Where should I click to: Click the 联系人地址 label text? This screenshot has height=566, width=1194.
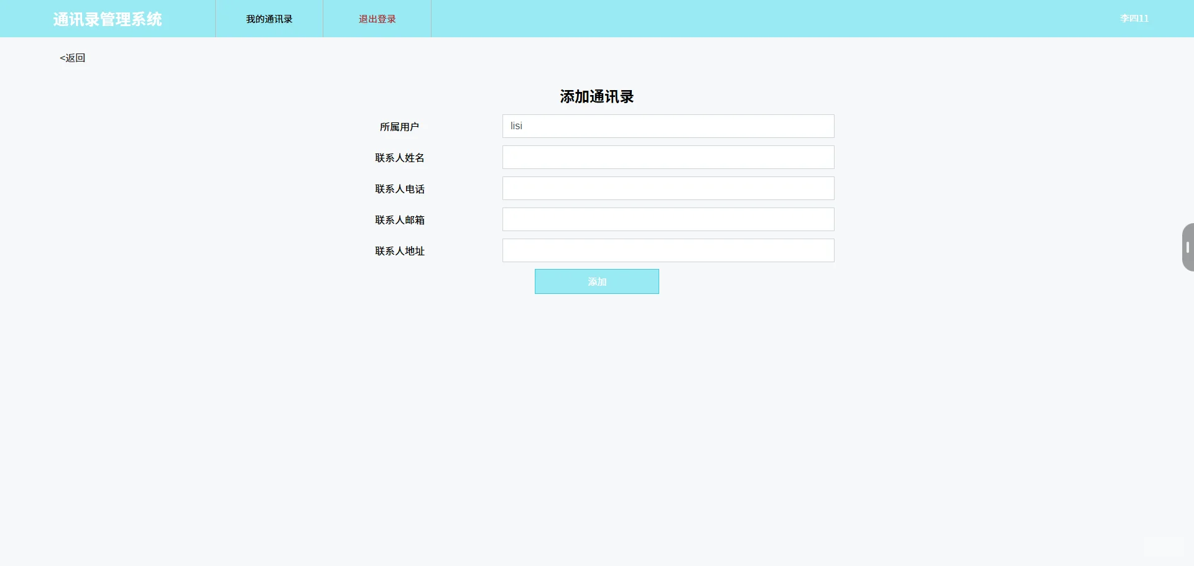(x=399, y=251)
